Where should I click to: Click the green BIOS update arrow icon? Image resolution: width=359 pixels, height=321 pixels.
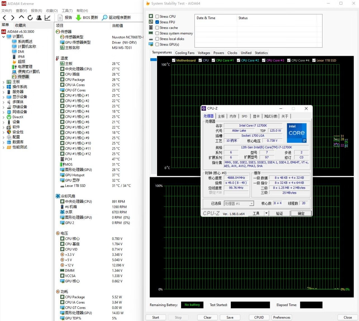79,18
